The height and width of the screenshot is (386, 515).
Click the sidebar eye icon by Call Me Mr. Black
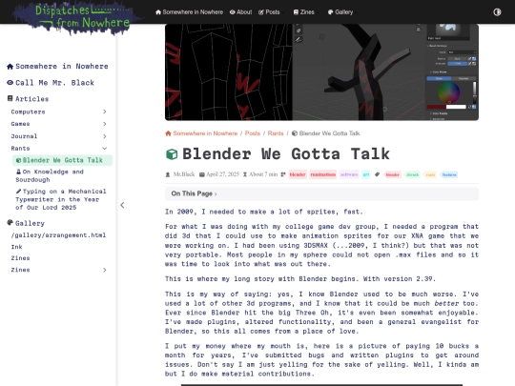pos(10,83)
